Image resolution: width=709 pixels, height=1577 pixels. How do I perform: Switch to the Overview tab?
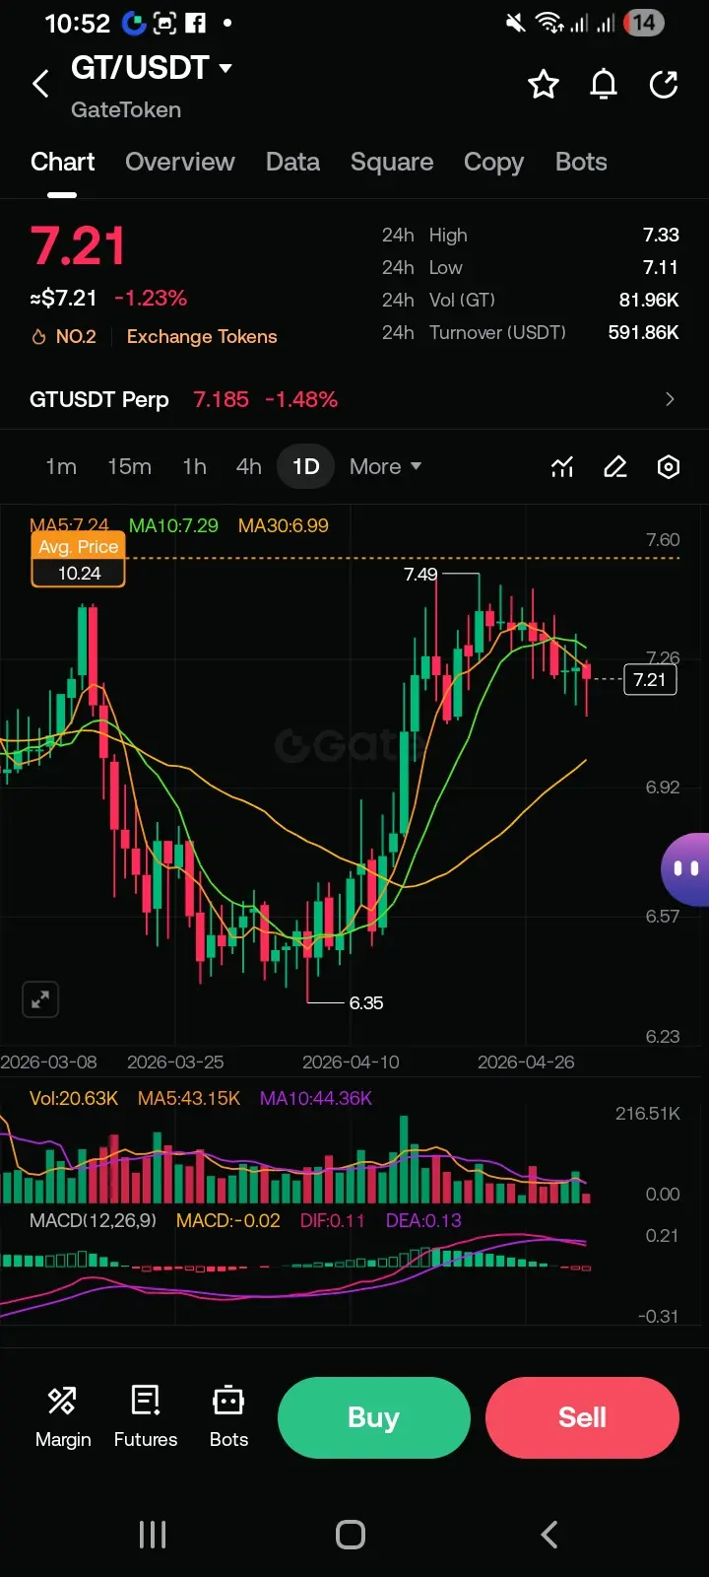pyautogui.click(x=180, y=162)
